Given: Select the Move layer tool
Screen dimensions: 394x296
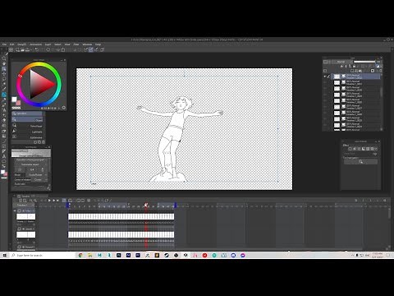Looking at the screenshot, I should [x=3, y=73].
